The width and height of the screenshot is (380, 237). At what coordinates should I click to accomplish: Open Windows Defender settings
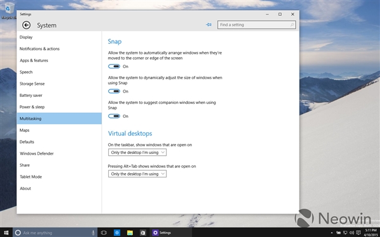pos(59,153)
